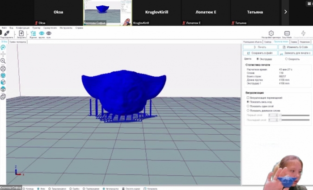Click the Edit G-Code button
313x190 pixels.
293,47
